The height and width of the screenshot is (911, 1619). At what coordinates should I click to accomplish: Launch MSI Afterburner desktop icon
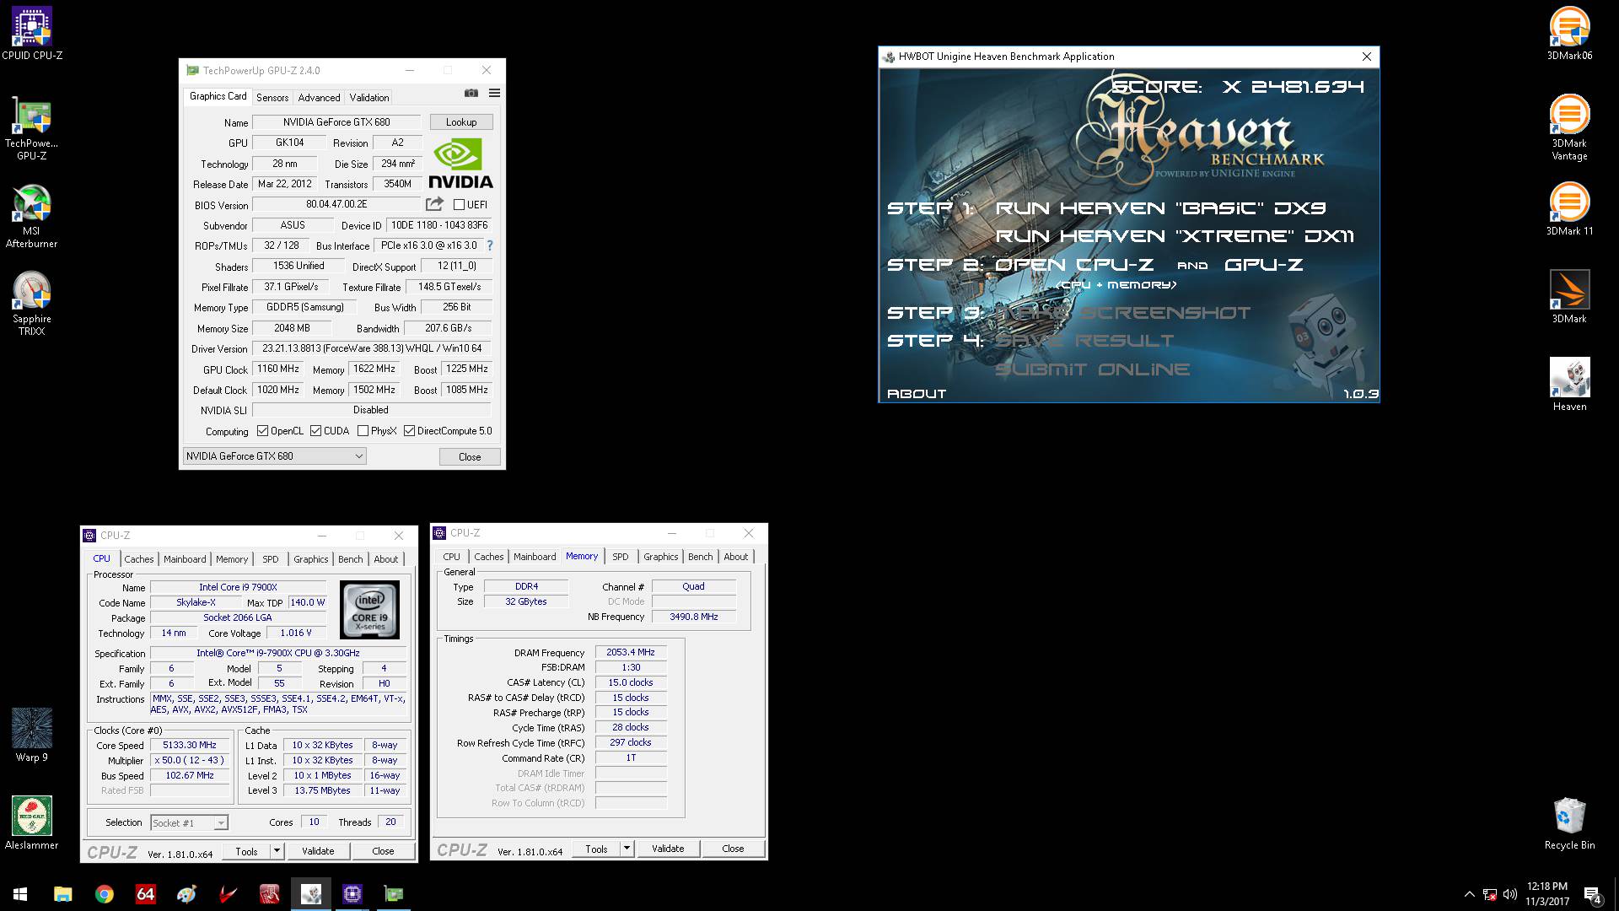[32, 216]
